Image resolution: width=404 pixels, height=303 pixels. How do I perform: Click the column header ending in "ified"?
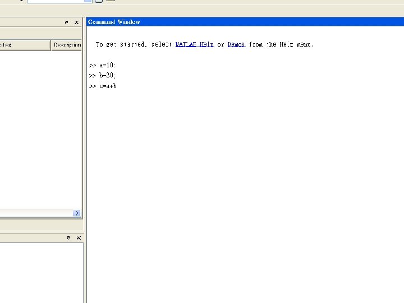[x=25, y=45]
